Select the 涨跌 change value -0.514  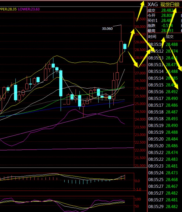pos(167,26)
